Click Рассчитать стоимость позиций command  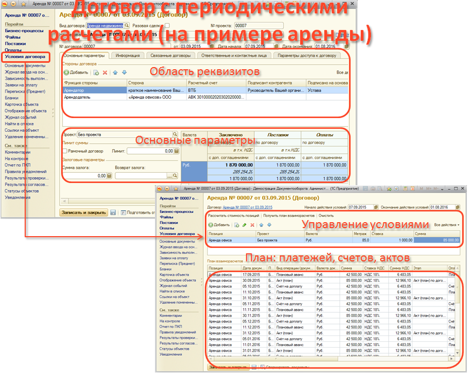coord(233,215)
